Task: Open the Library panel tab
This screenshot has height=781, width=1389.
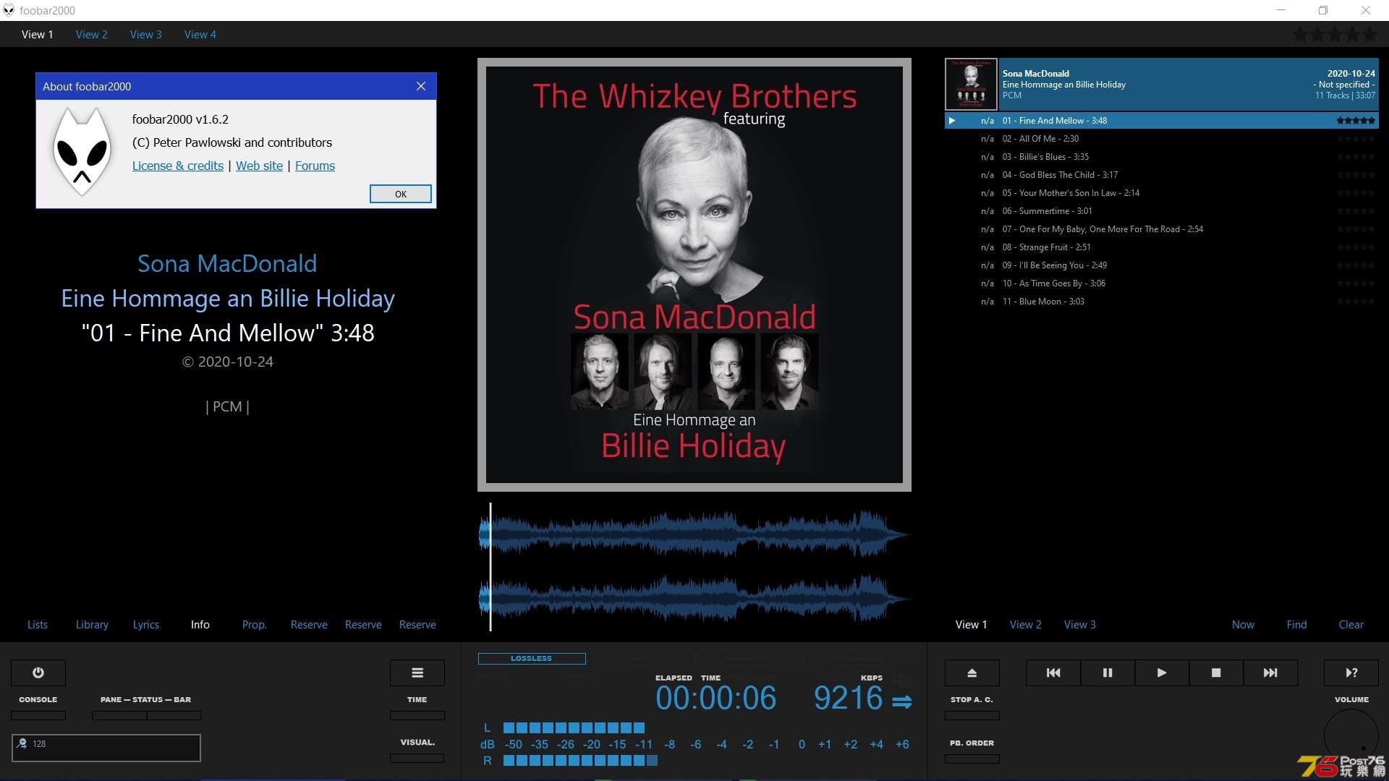Action: (92, 625)
